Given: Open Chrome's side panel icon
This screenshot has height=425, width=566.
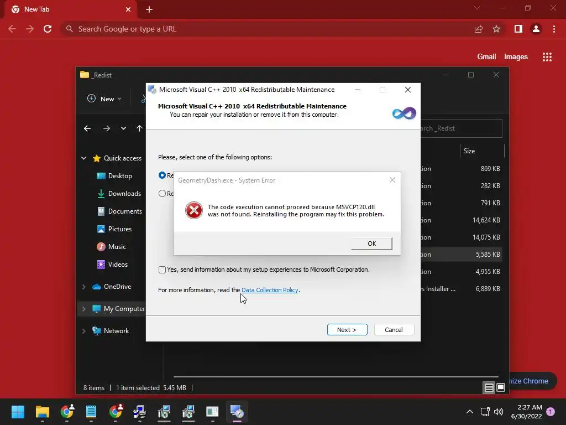Looking at the screenshot, I should [x=518, y=29].
